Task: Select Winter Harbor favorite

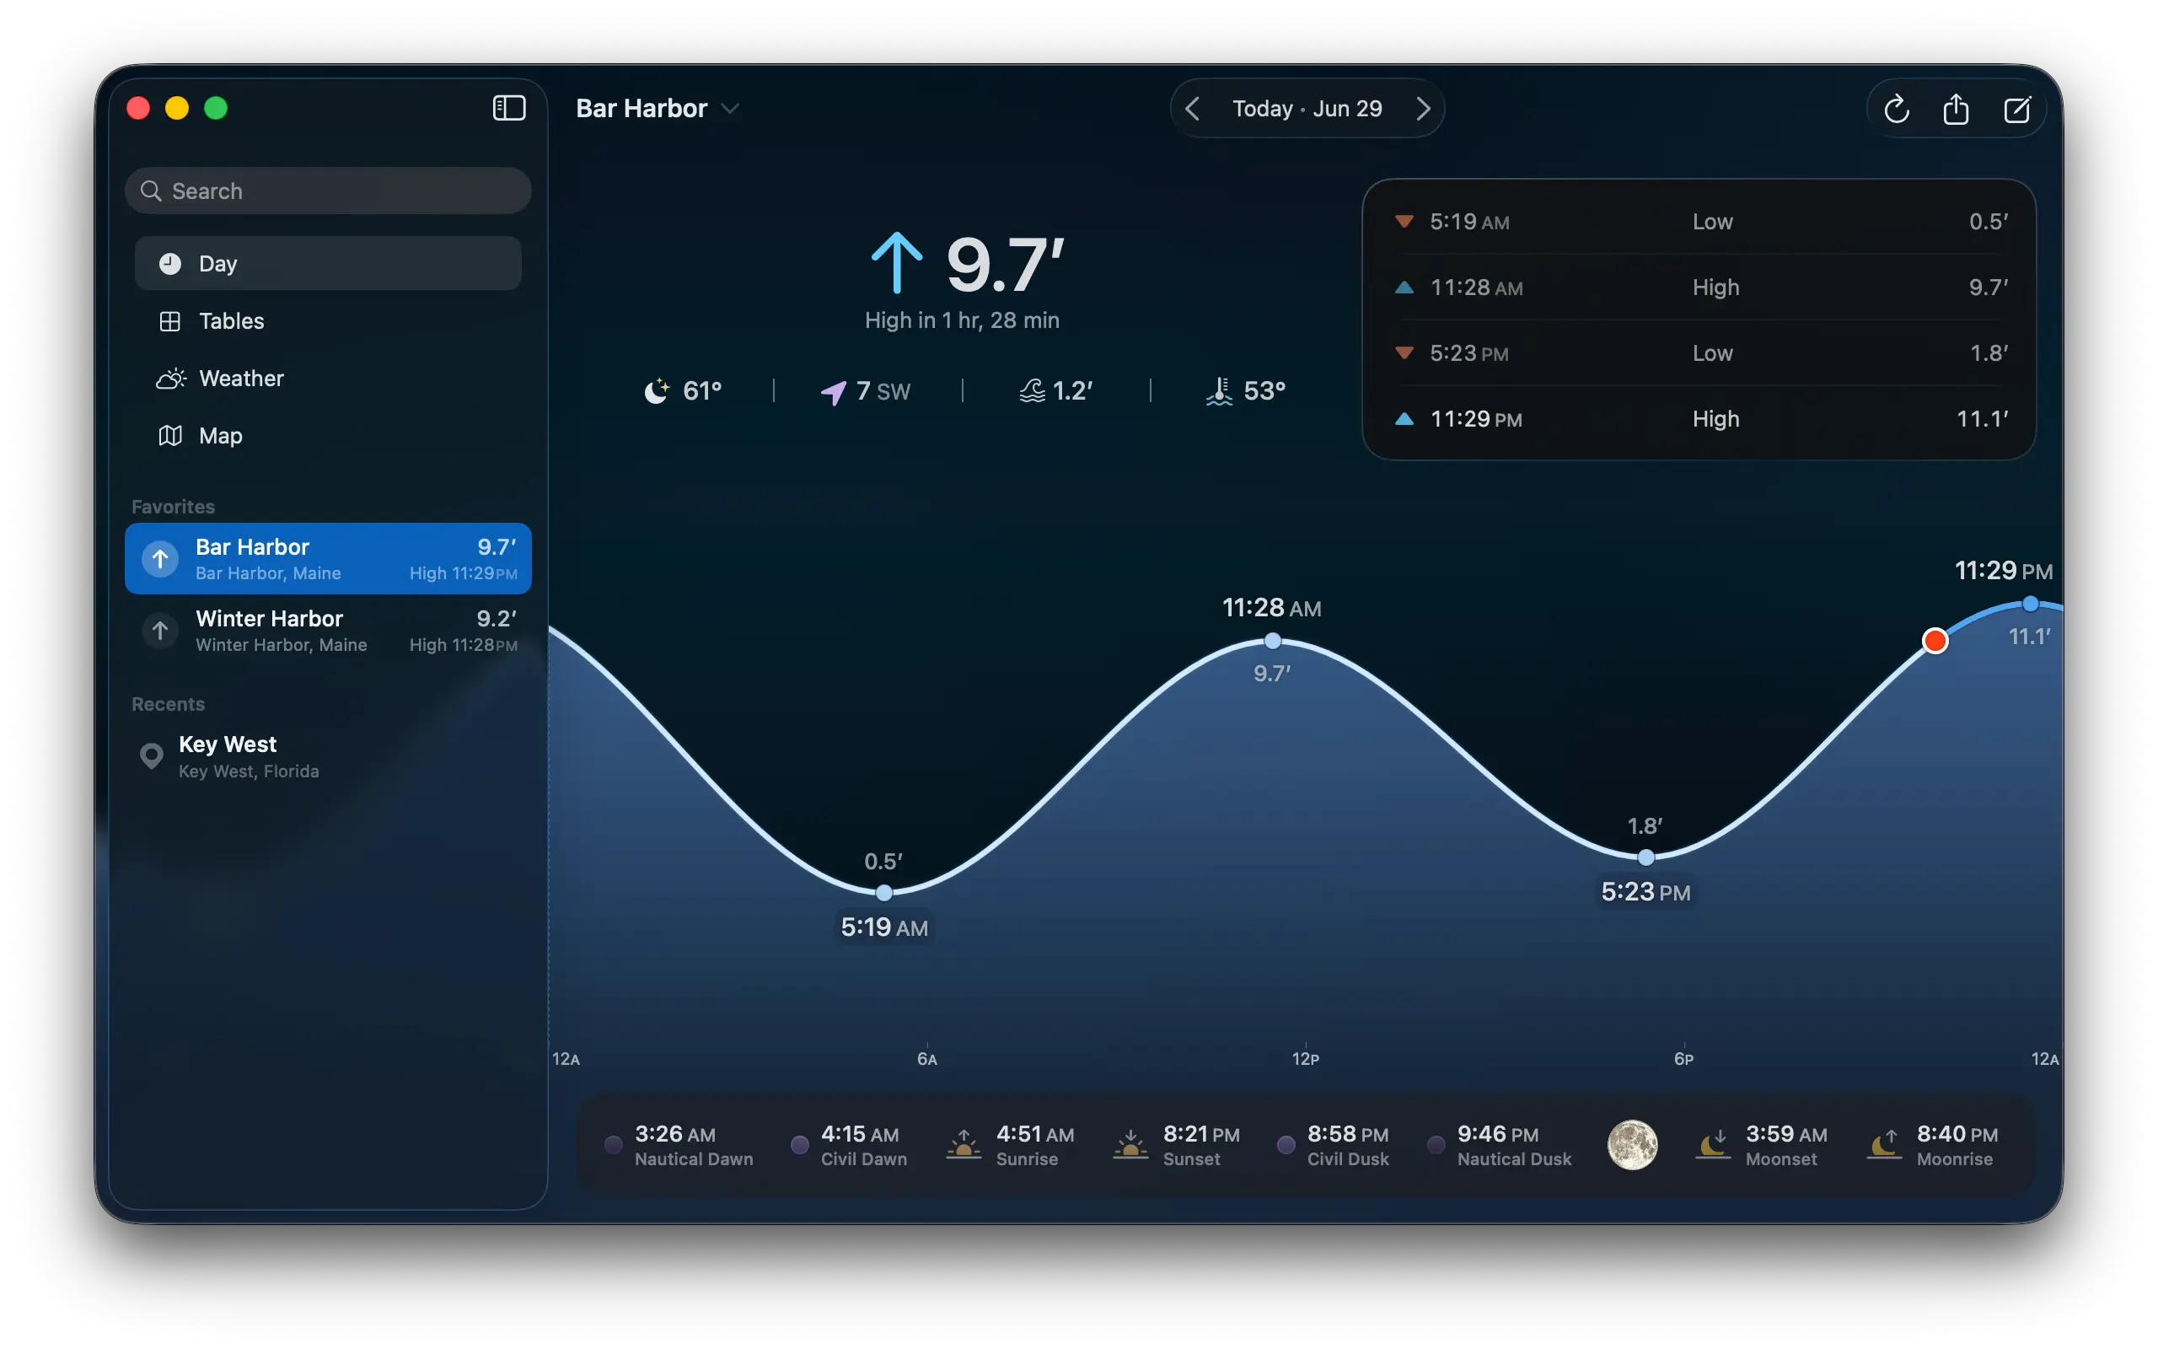Action: [328, 631]
